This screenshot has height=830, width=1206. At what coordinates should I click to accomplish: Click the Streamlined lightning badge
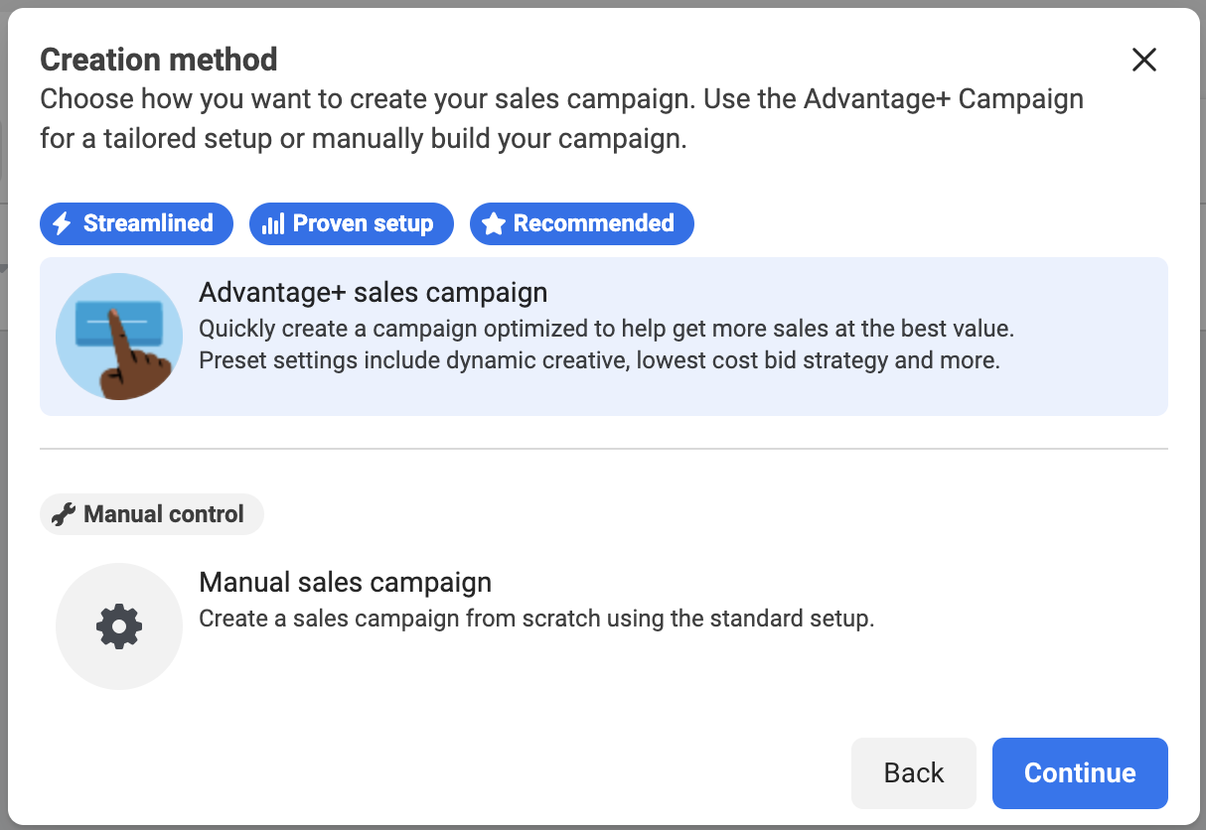pos(136,223)
